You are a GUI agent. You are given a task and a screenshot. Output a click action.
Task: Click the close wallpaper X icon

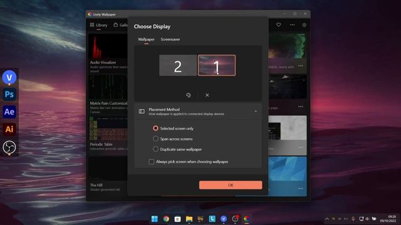coord(207,95)
